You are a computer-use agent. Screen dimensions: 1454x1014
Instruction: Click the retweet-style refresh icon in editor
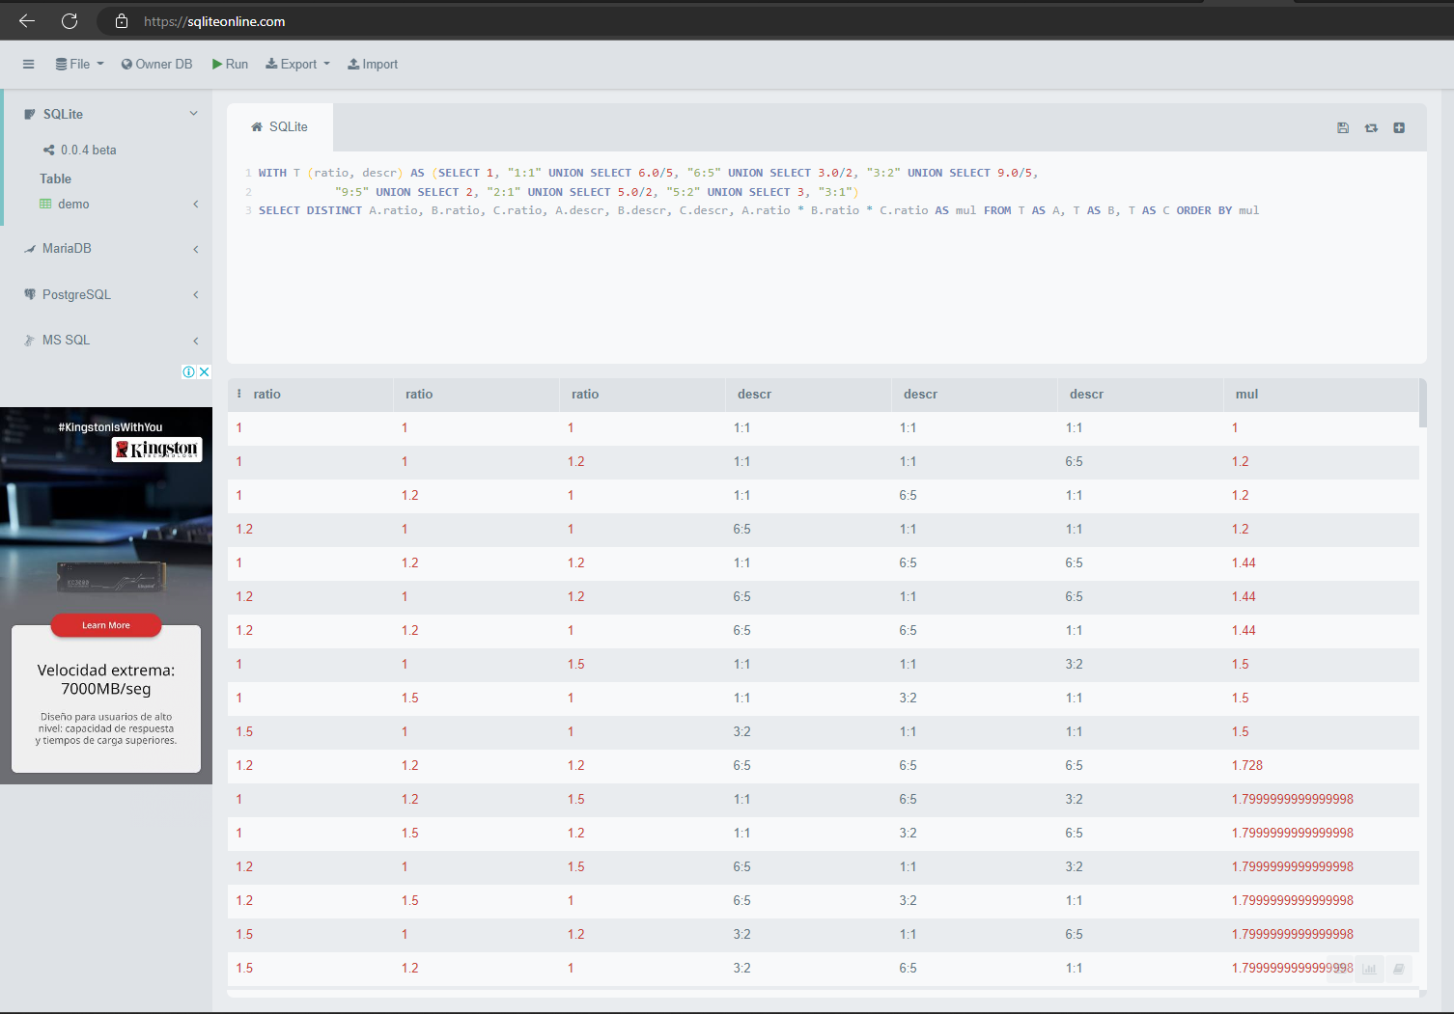[x=1371, y=127]
